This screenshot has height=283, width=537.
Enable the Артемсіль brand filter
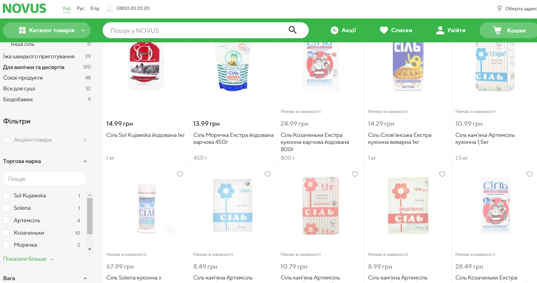(6, 220)
